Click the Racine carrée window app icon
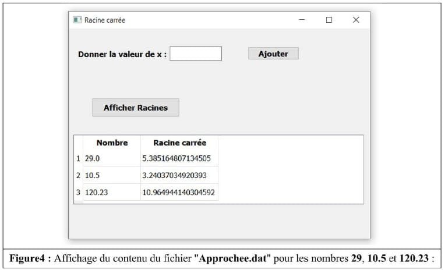The height and width of the screenshot is (273, 445). click(77, 20)
